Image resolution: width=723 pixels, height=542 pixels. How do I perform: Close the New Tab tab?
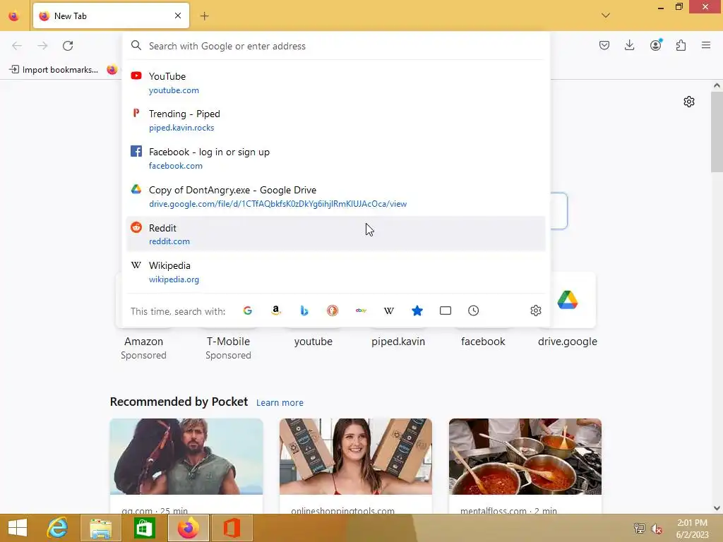[178, 16]
